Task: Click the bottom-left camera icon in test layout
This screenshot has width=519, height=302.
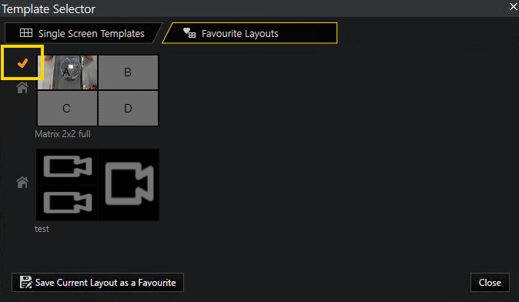Action: 68,203
